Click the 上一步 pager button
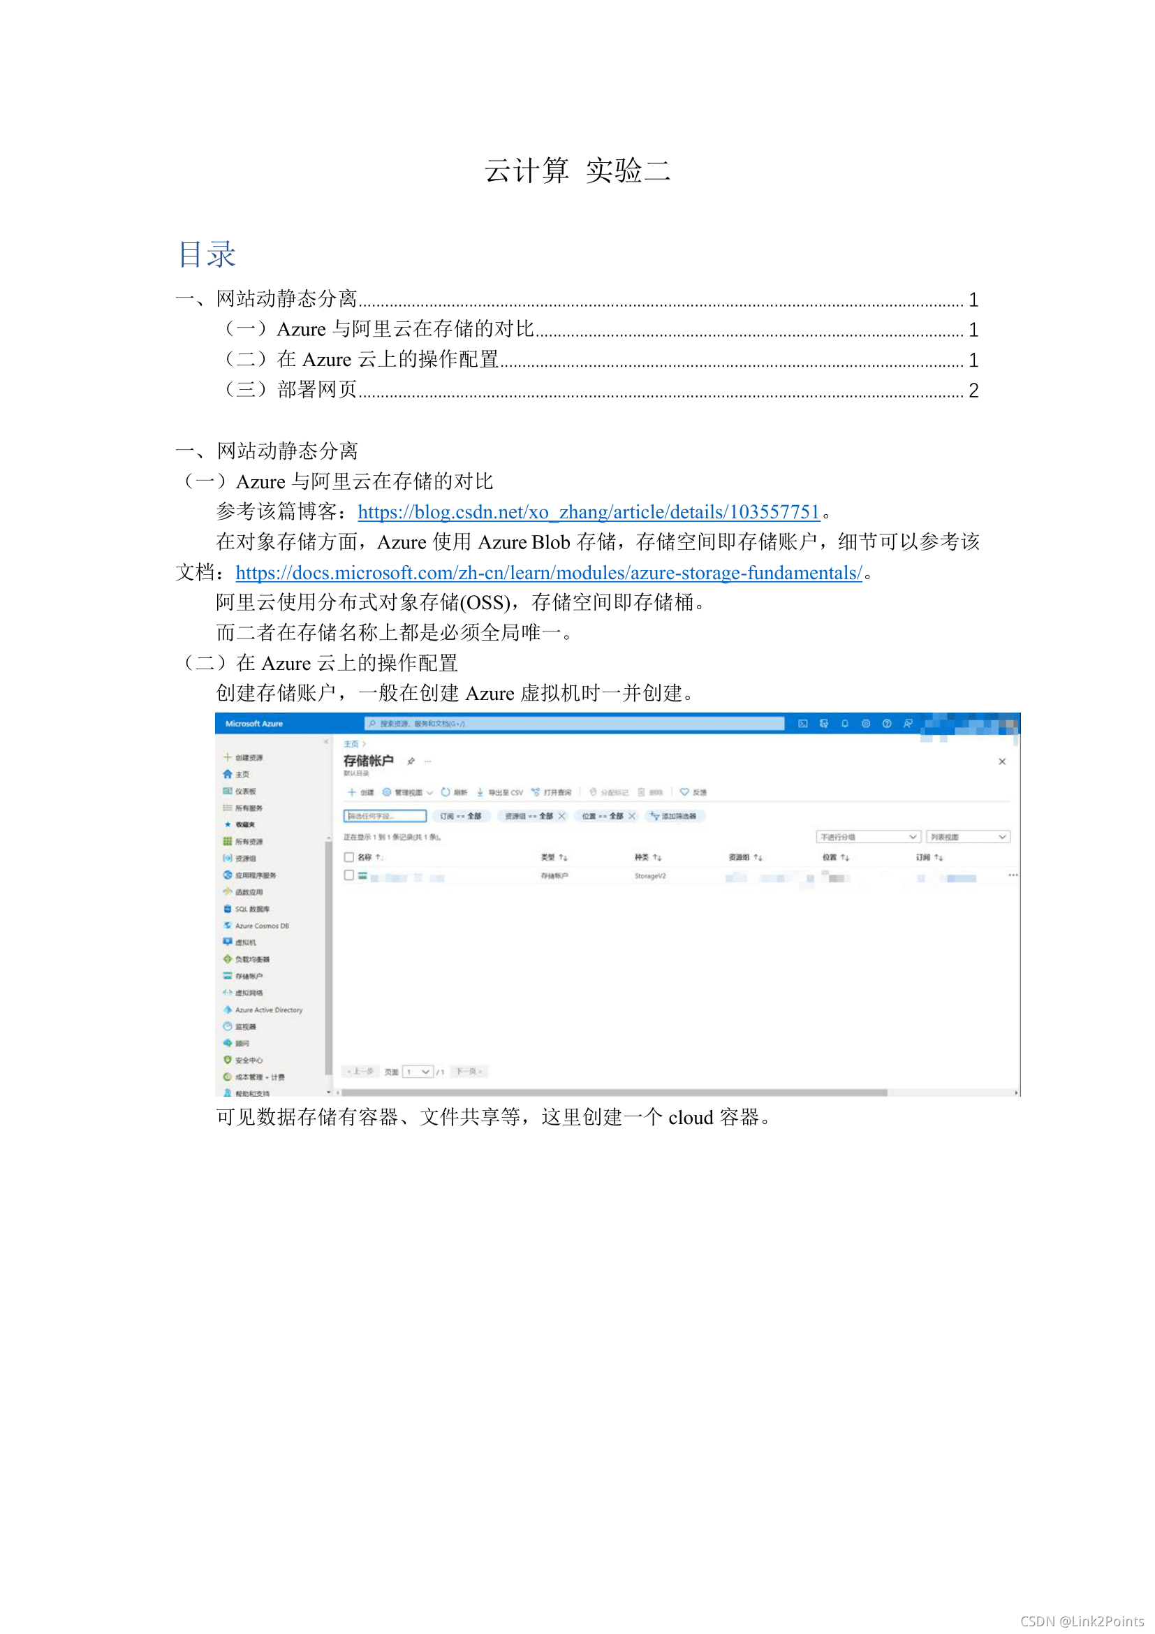Image resolution: width=1155 pixels, height=1634 pixels. [360, 1072]
